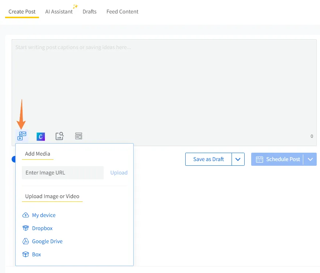Click the sparkle icon above AI Assistant
This screenshot has width=320, height=273.
[x=74, y=6]
